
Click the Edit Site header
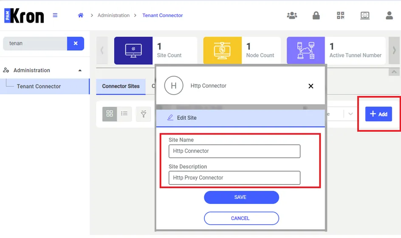[241, 118]
